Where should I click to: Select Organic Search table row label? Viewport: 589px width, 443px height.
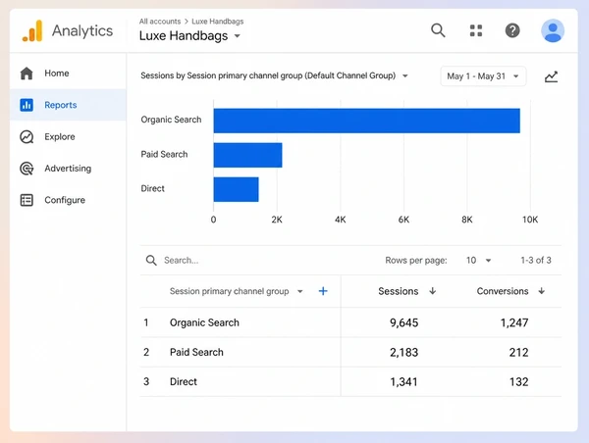click(204, 322)
